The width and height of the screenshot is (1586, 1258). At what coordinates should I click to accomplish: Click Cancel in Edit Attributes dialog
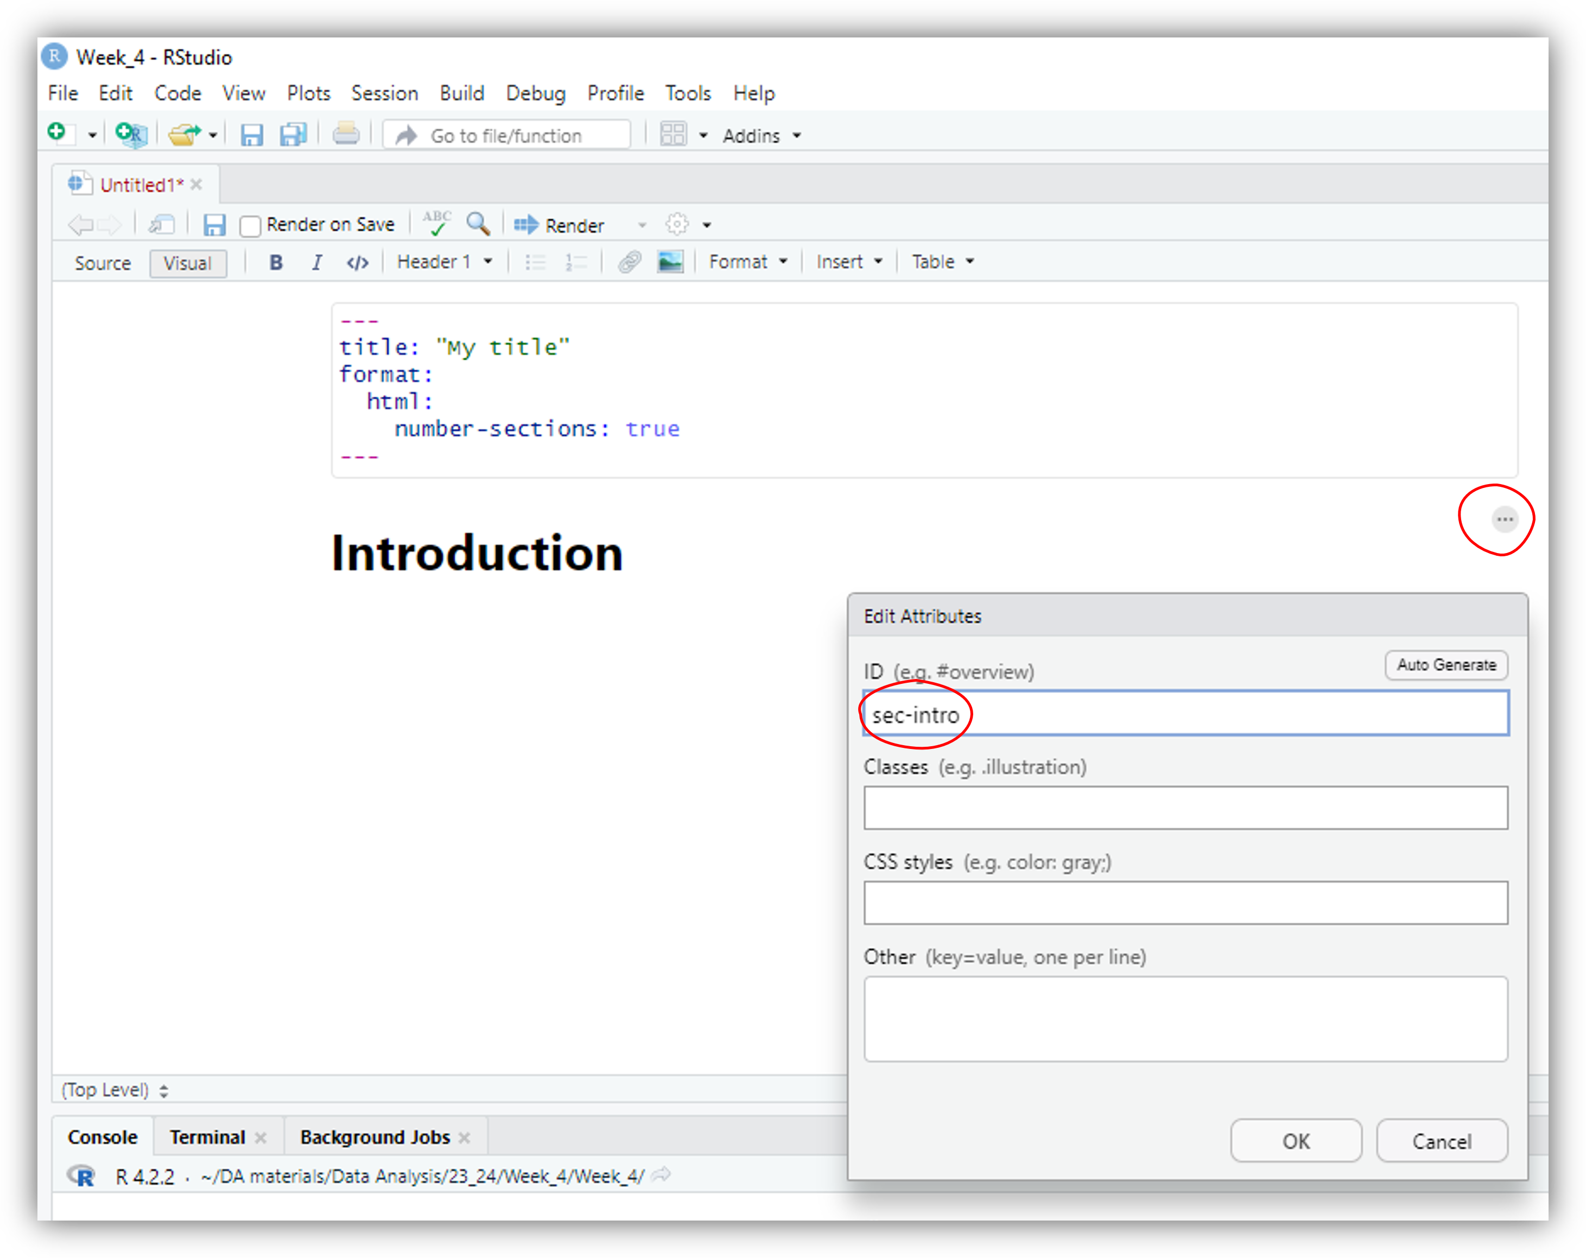click(1442, 1141)
